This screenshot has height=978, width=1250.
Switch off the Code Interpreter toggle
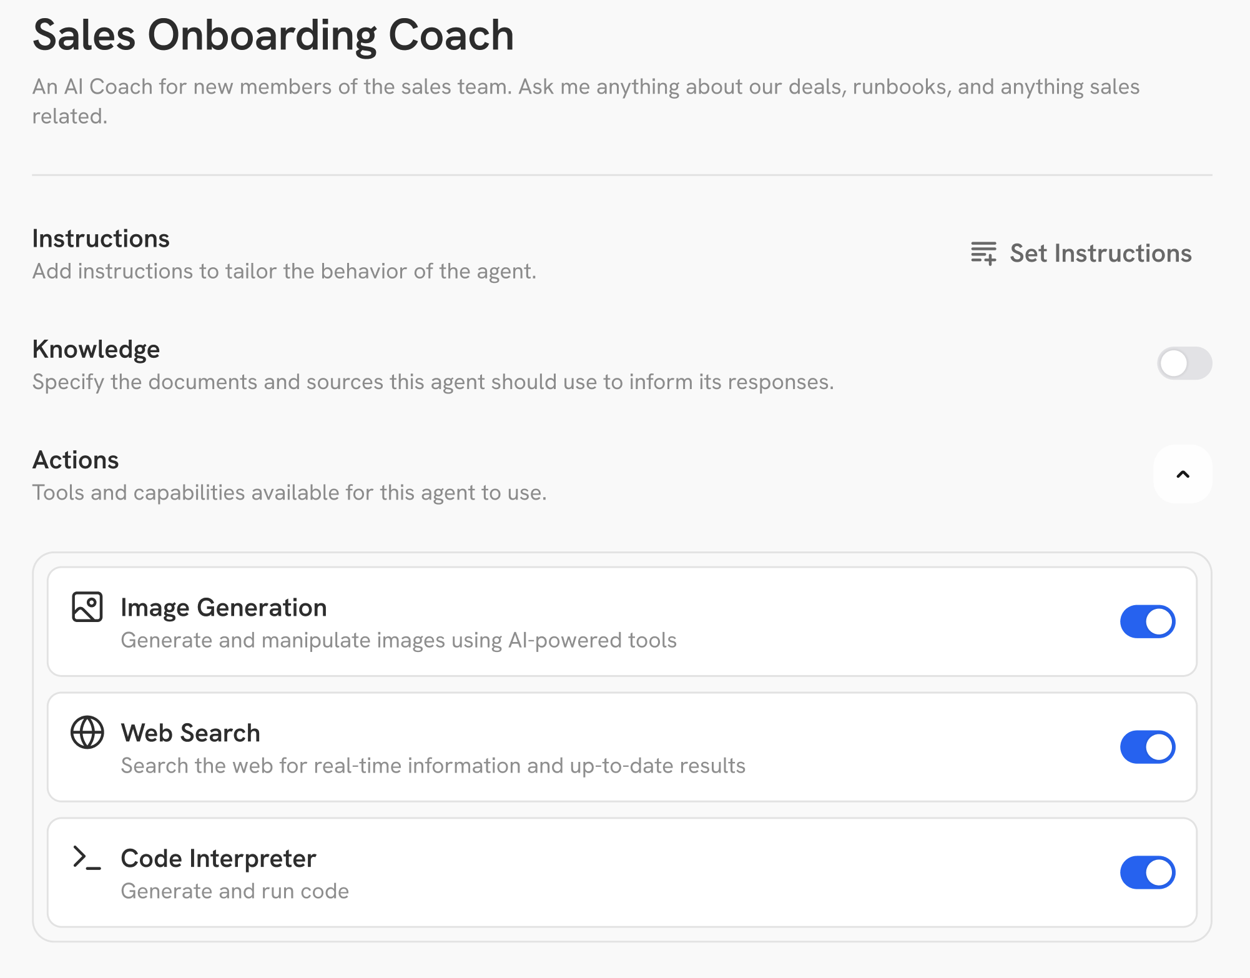tap(1147, 872)
